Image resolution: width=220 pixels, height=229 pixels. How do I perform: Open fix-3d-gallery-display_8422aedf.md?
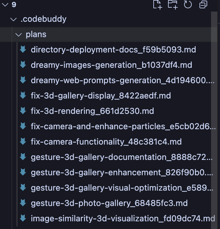(x=101, y=96)
